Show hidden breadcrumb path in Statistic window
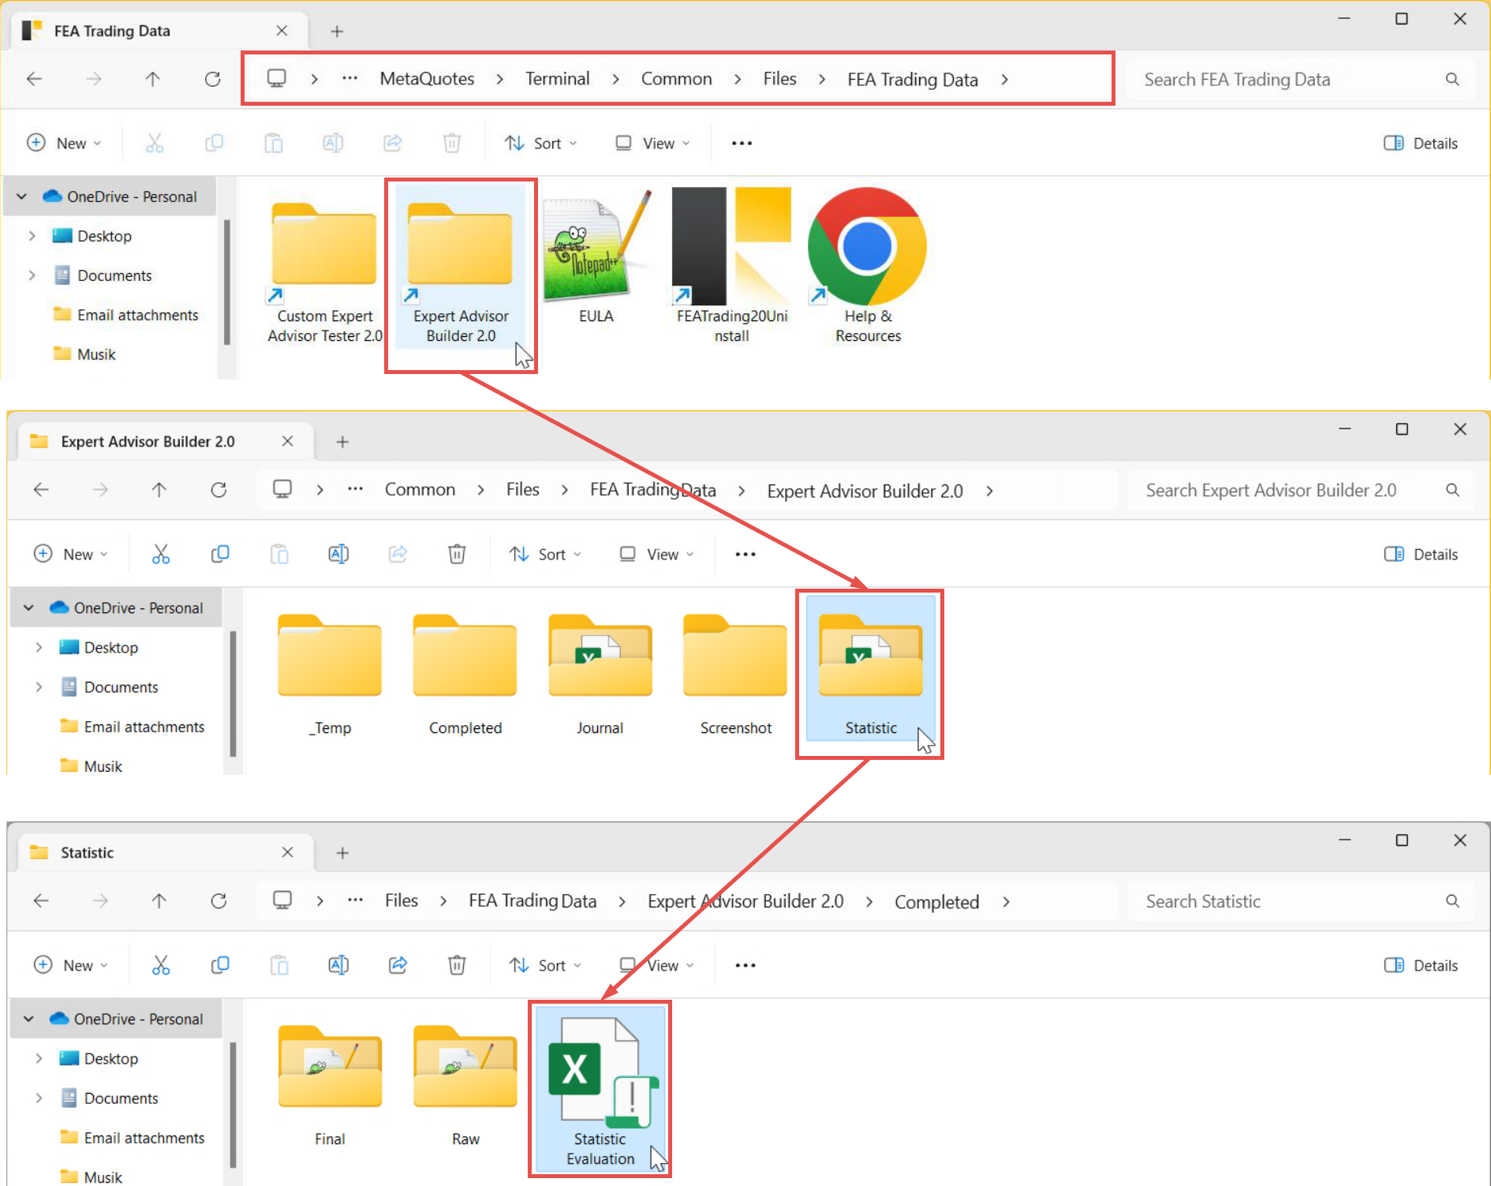The image size is (1491, 1186). coord(356,900)
